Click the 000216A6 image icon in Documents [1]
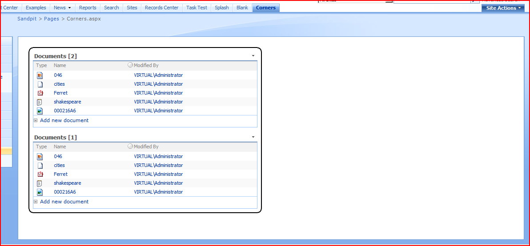This screenshot has height=246, width=530. [x=40, y=192]
